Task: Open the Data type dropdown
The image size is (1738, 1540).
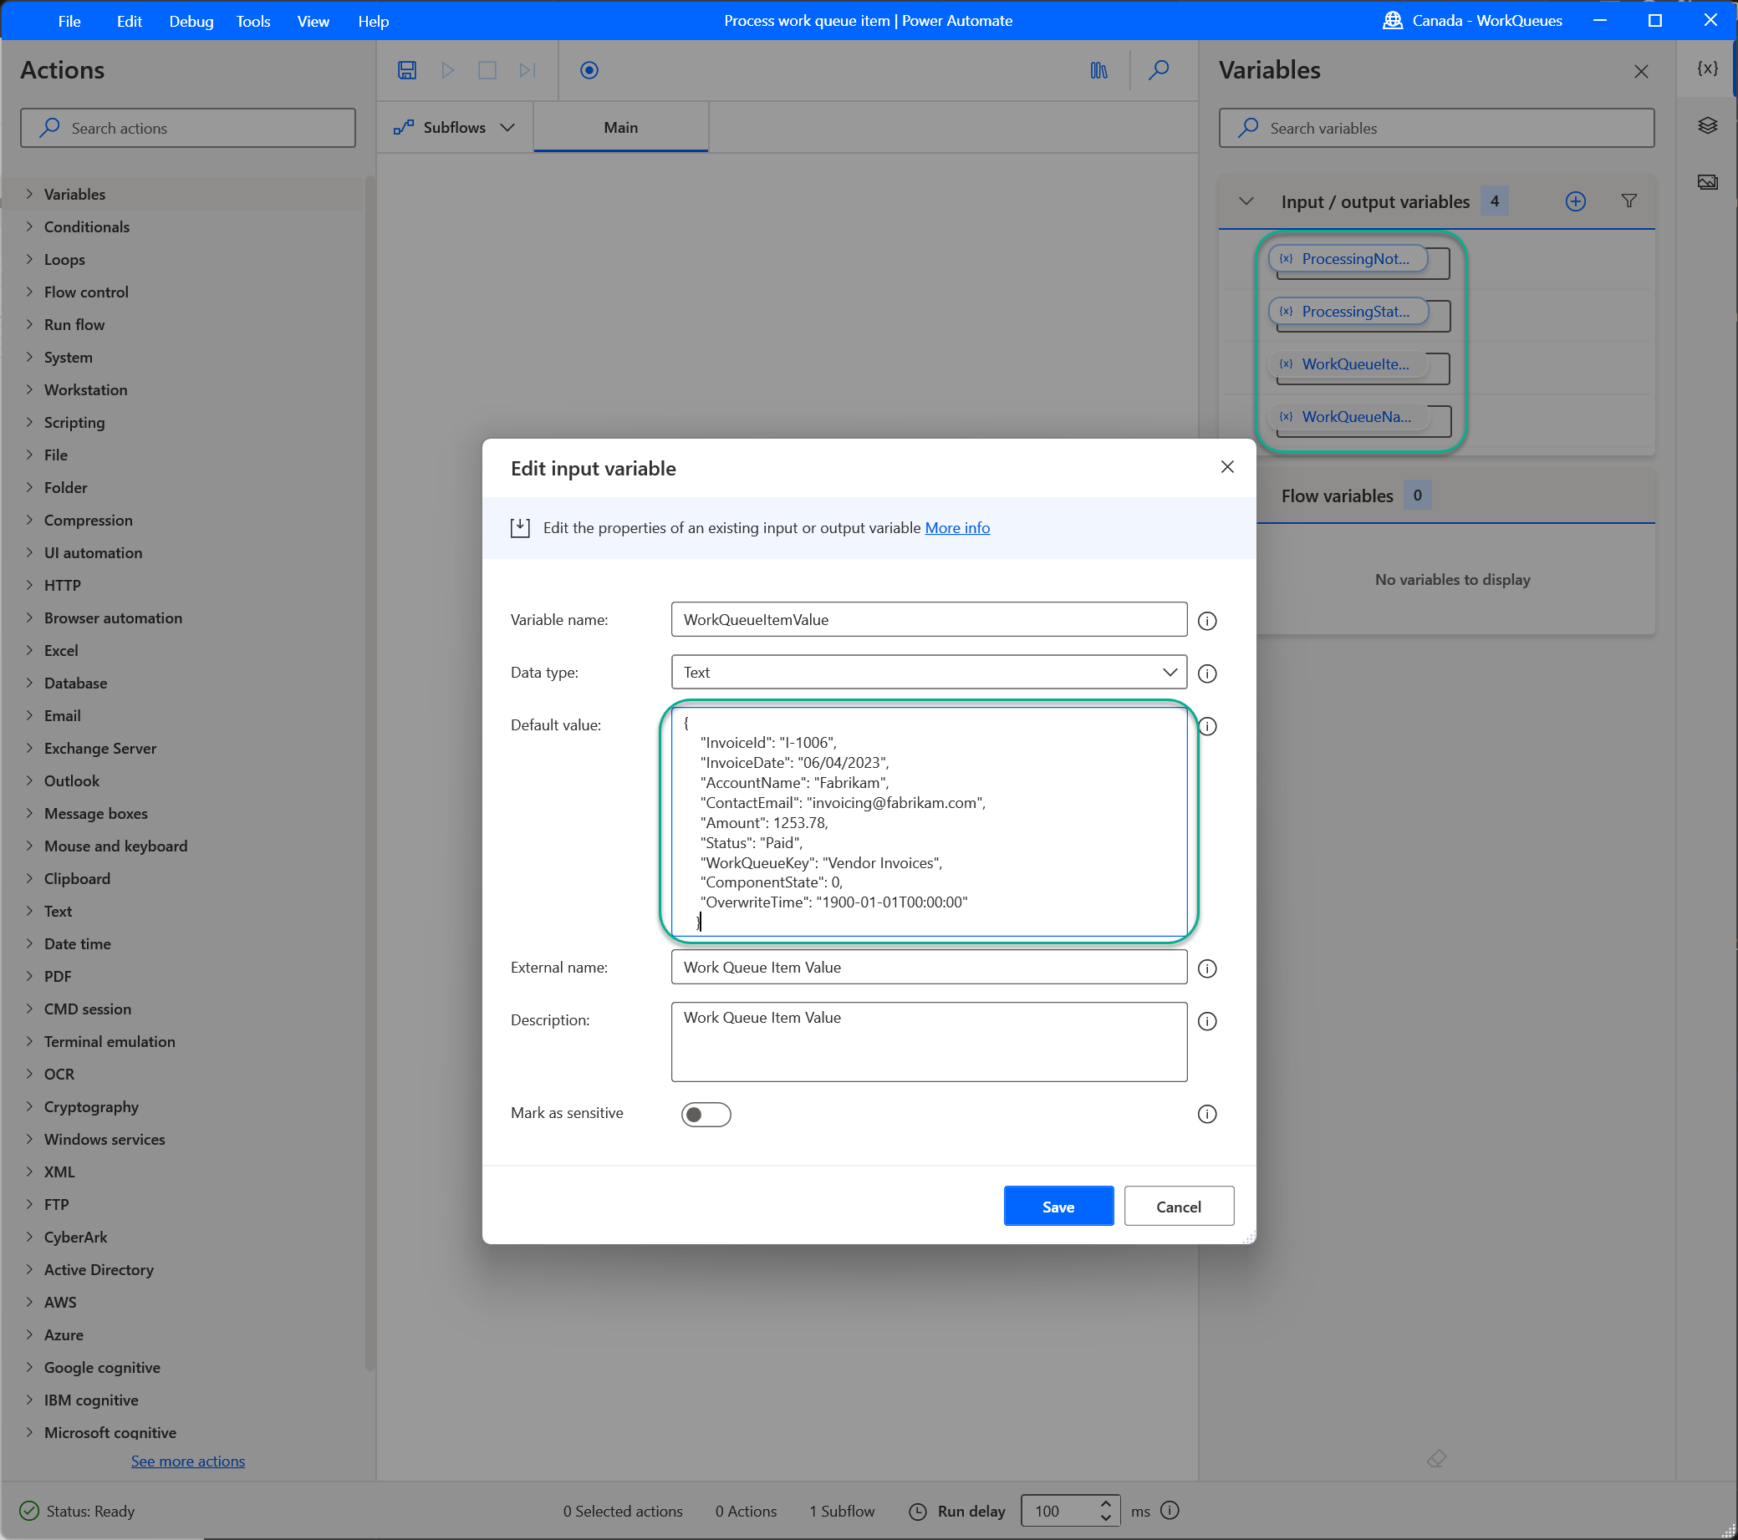Action: [928, 673]
